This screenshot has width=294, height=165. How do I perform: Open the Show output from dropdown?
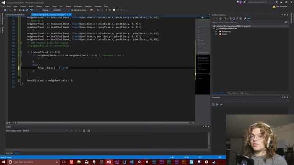45,131
